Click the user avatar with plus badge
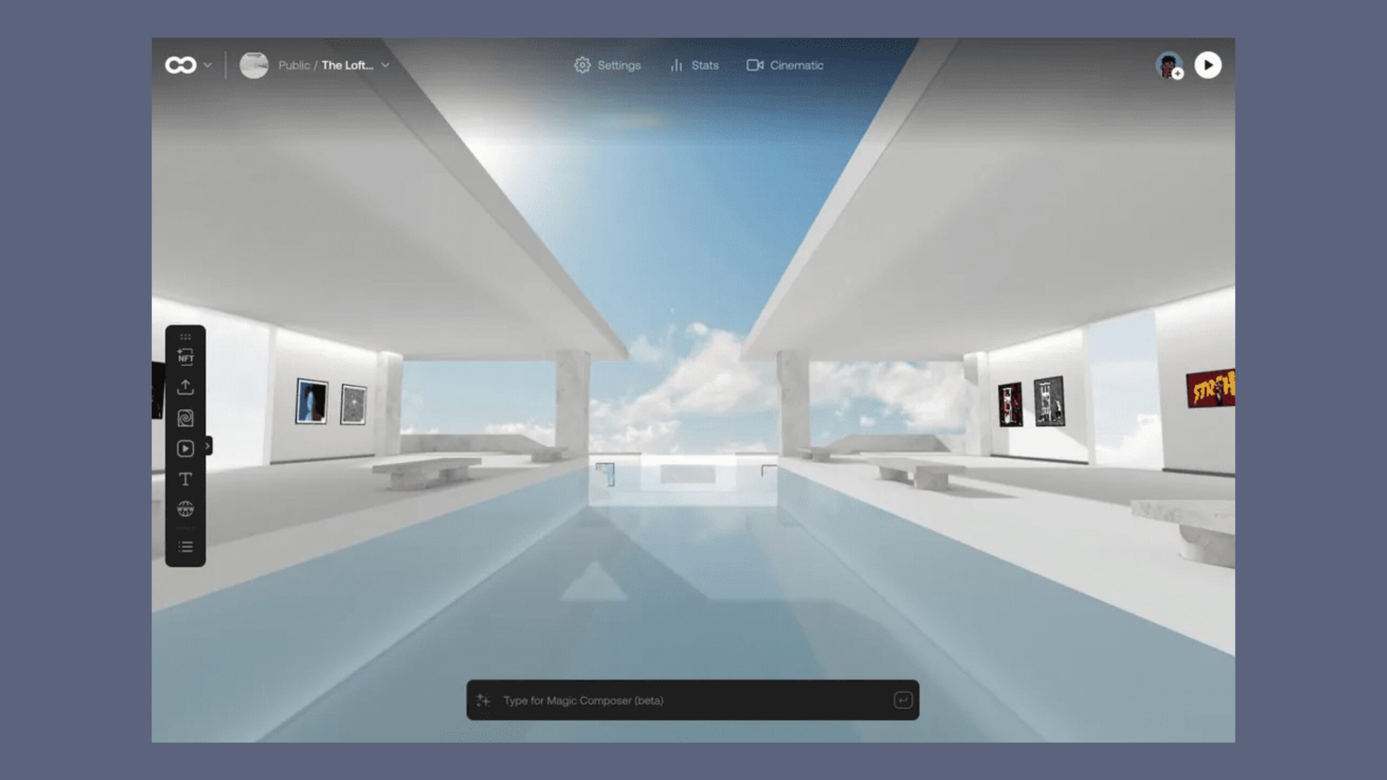 [x=1169, y=66]
